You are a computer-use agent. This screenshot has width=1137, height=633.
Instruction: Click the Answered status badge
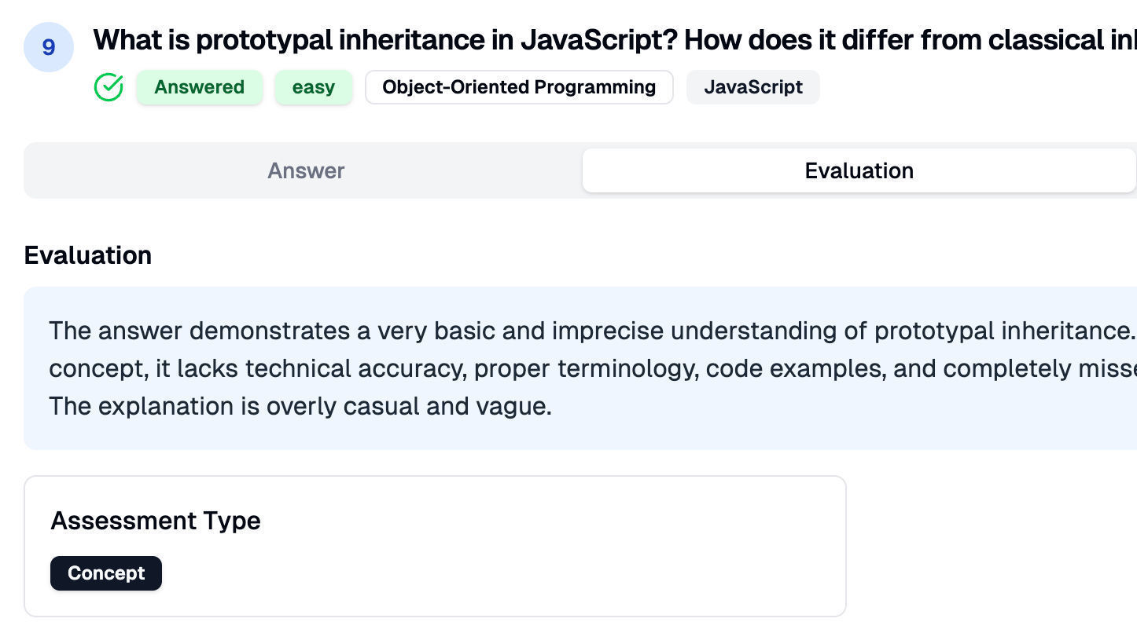click(199, 87)
